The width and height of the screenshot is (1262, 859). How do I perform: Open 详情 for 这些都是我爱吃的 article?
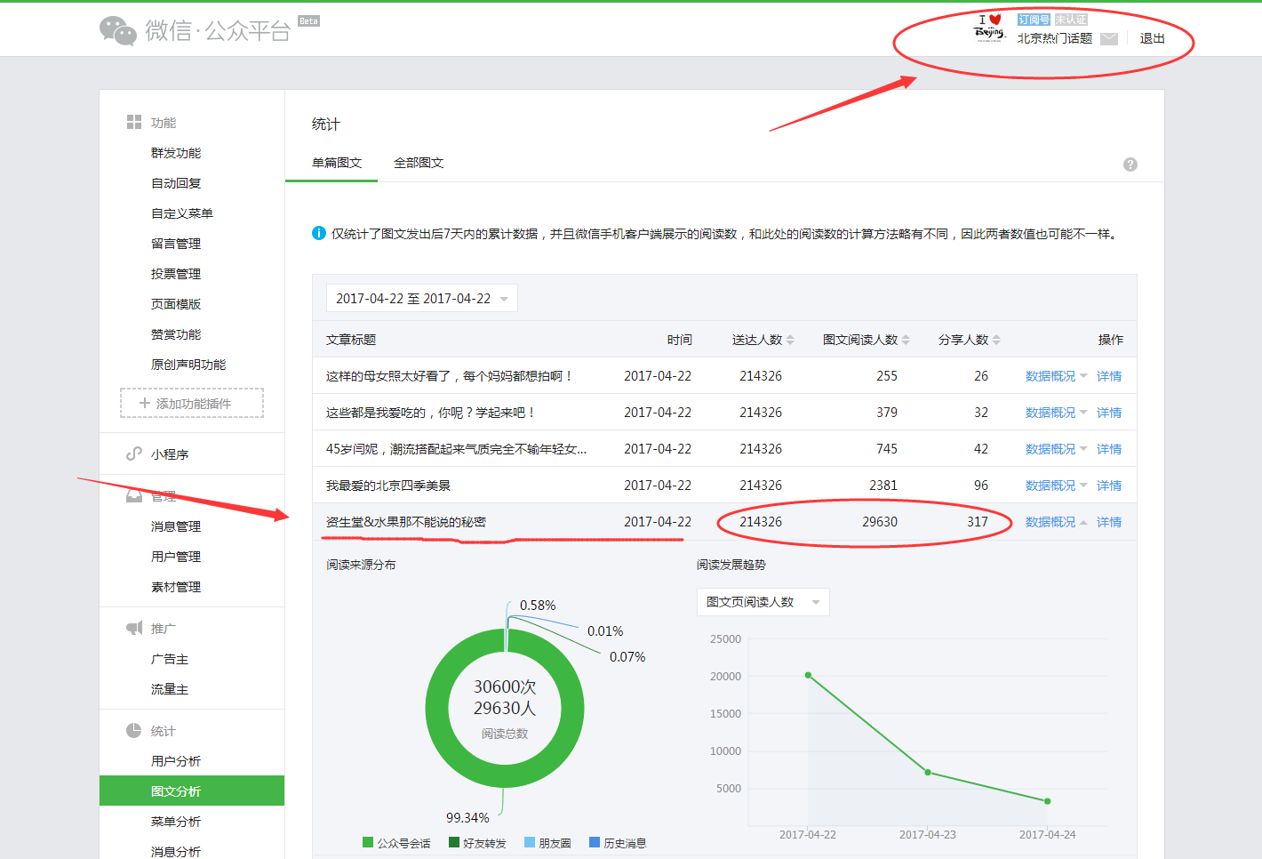click(x=1109, y=413)
